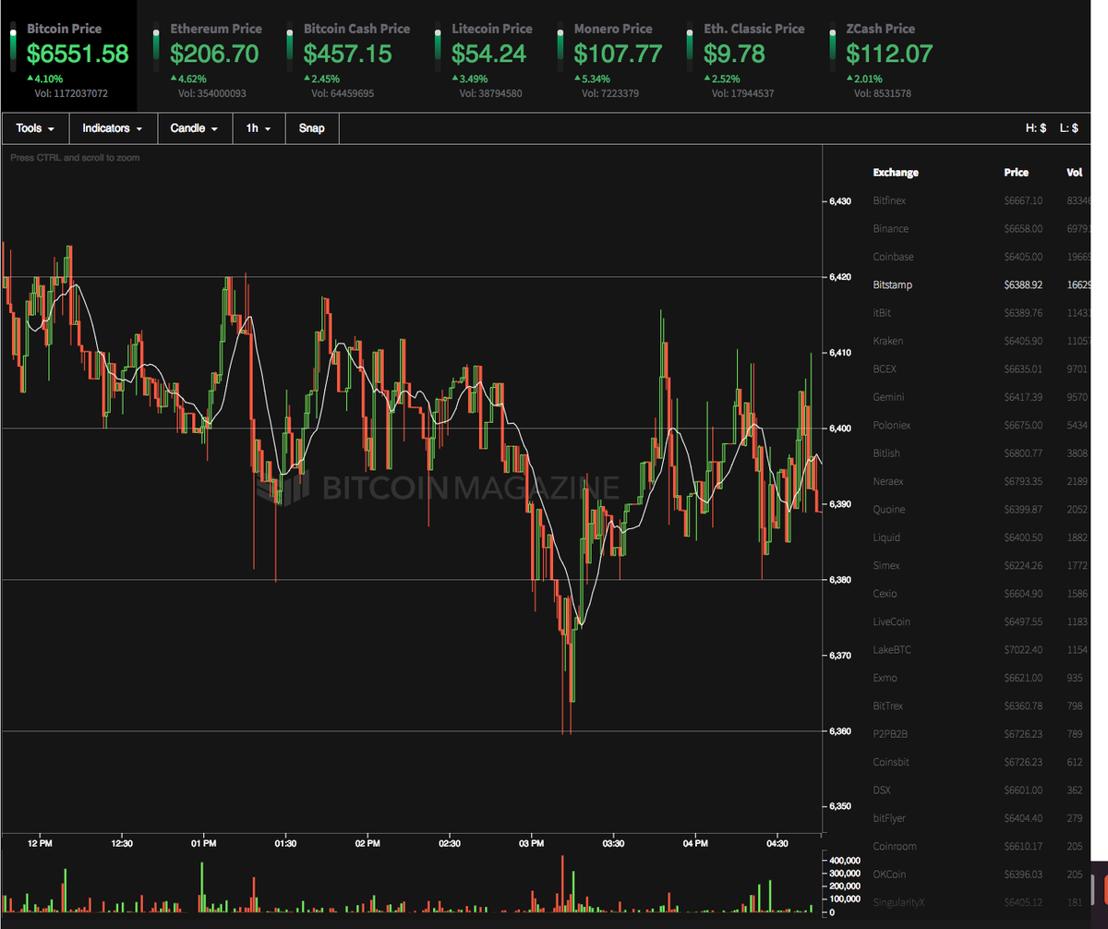This screenshot has height=929, width=1108.
Task: Click the chart high 'H: $' readout
Action: pos(1035,128)
